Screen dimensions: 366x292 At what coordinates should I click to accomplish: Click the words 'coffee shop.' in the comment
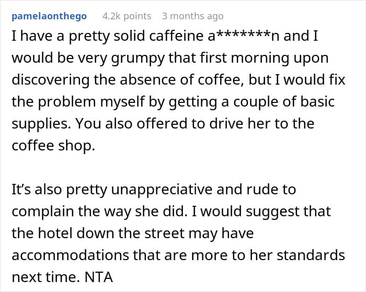coord(53,146)
